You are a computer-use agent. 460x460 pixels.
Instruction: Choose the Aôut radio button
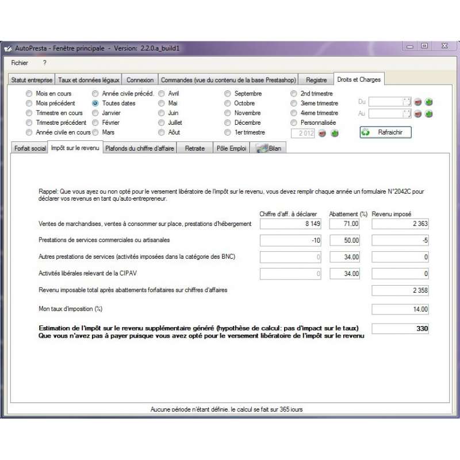click(x=162, y=132)
